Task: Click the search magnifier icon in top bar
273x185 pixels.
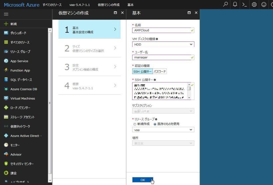Action: click(x=226, y=5)
